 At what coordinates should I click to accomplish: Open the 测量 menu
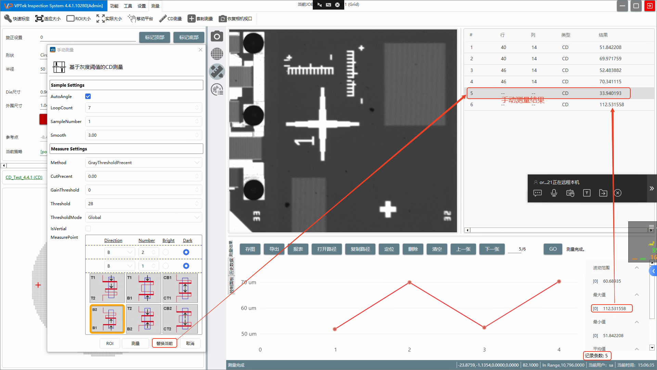point(155,6)
